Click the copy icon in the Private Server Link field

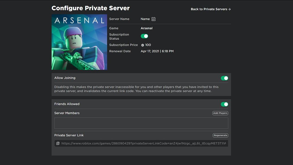click(x=57, y=143)
